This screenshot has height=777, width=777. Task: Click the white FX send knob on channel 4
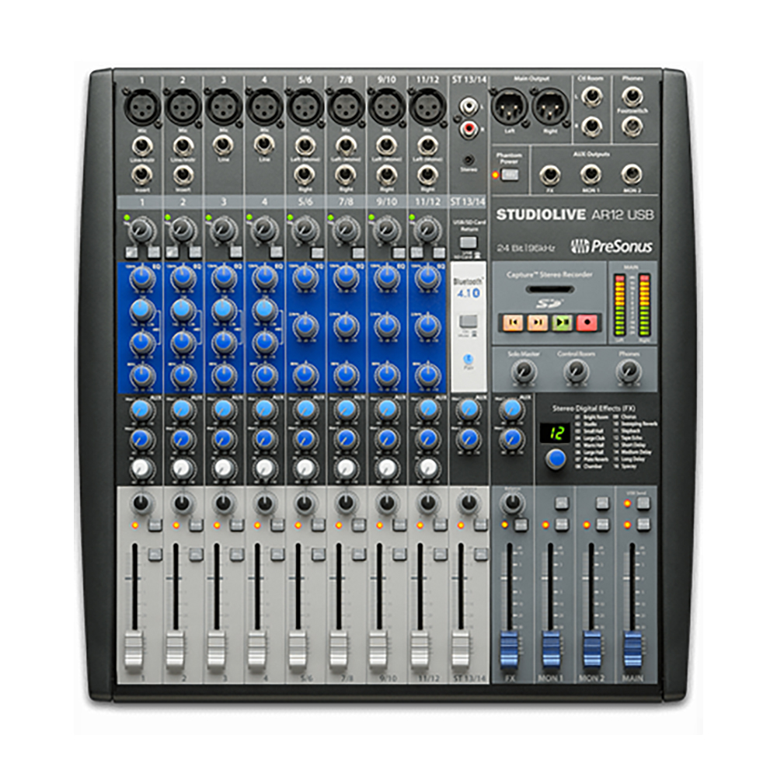(265, 467)
